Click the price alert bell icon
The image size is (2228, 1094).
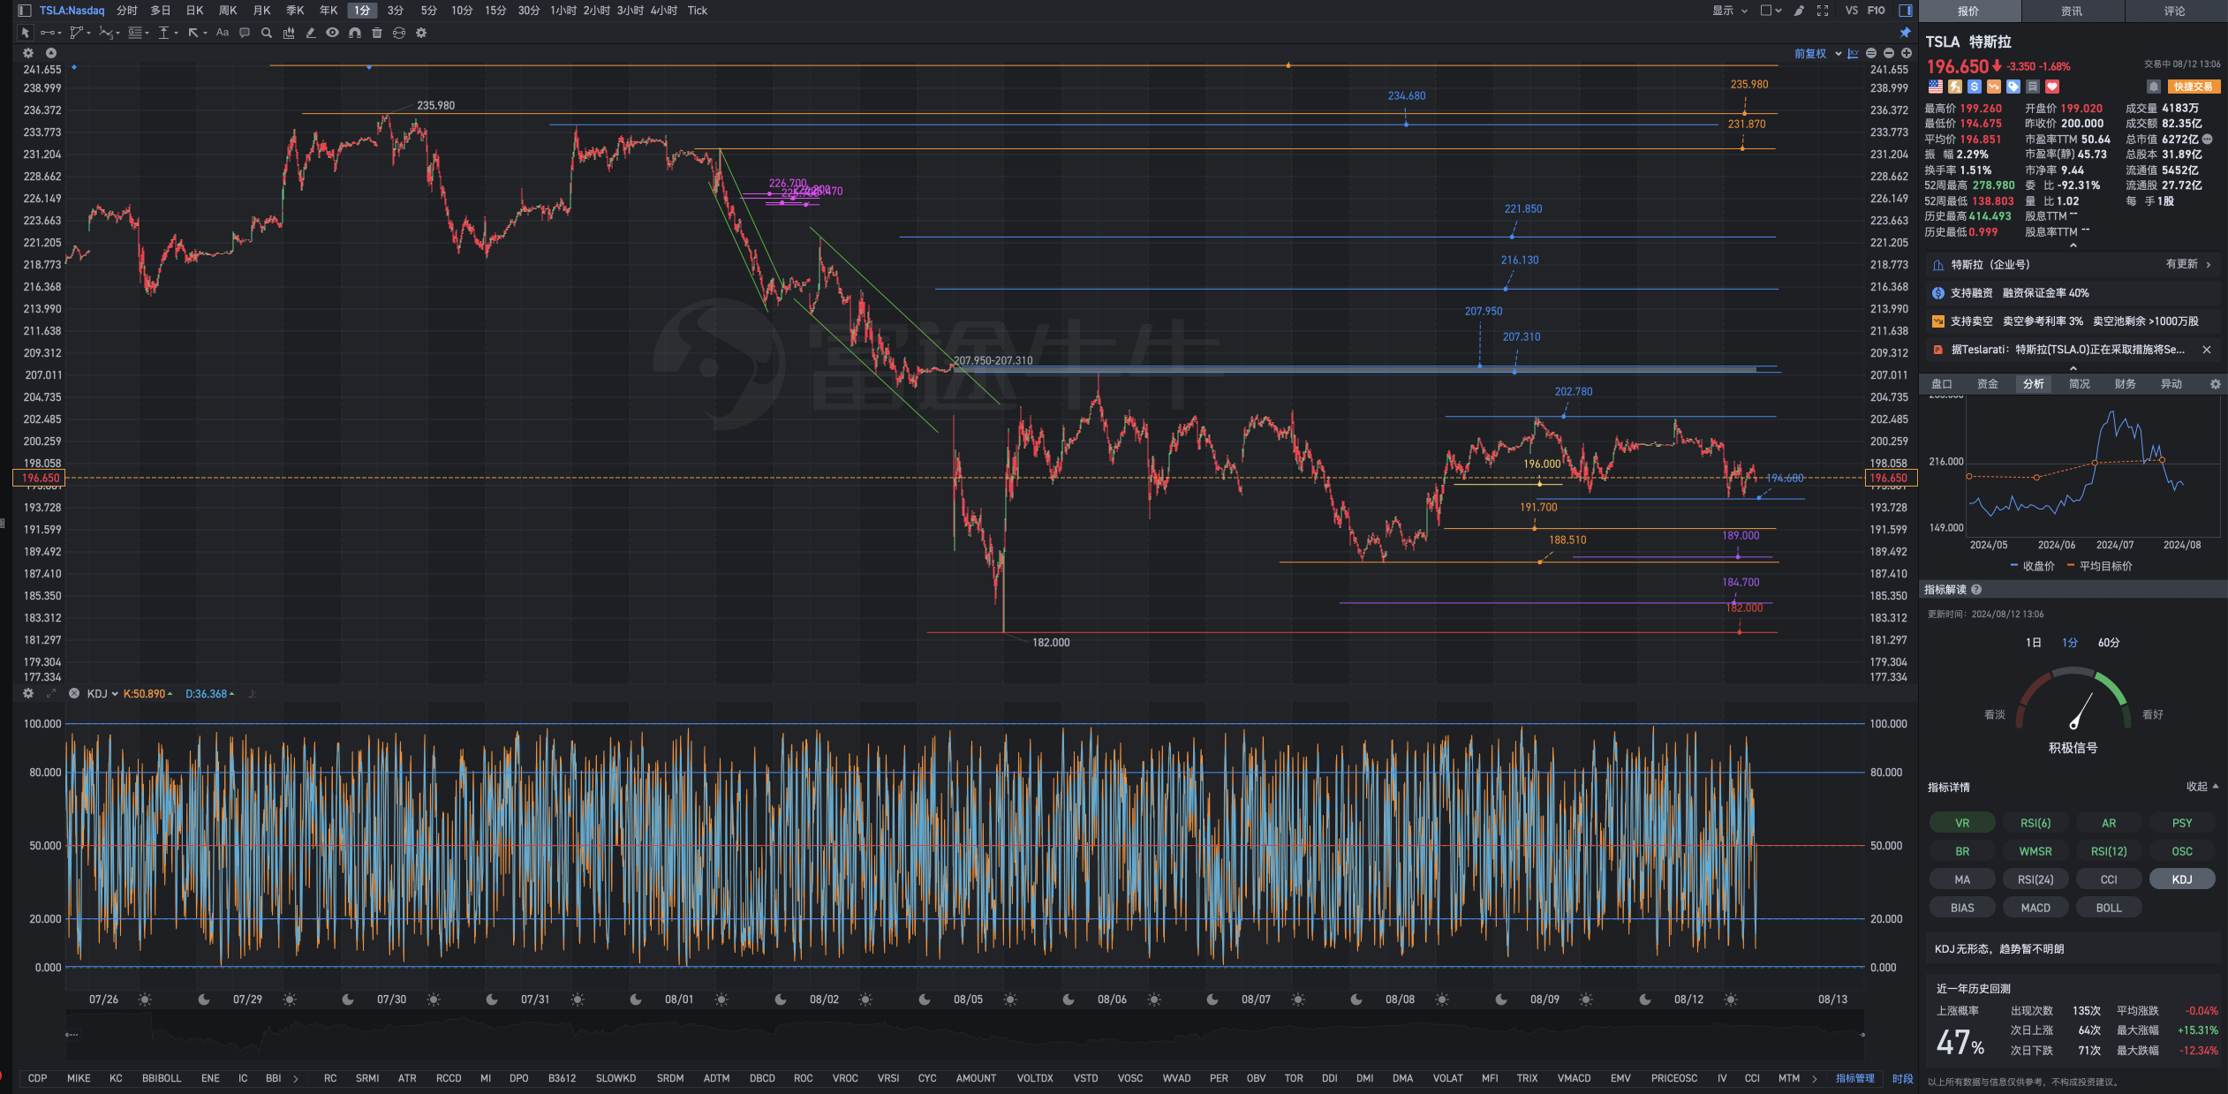pyautogui.click(x=2154, y=87)
